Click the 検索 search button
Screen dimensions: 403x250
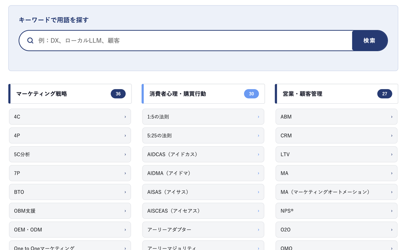tap(370, 41)
